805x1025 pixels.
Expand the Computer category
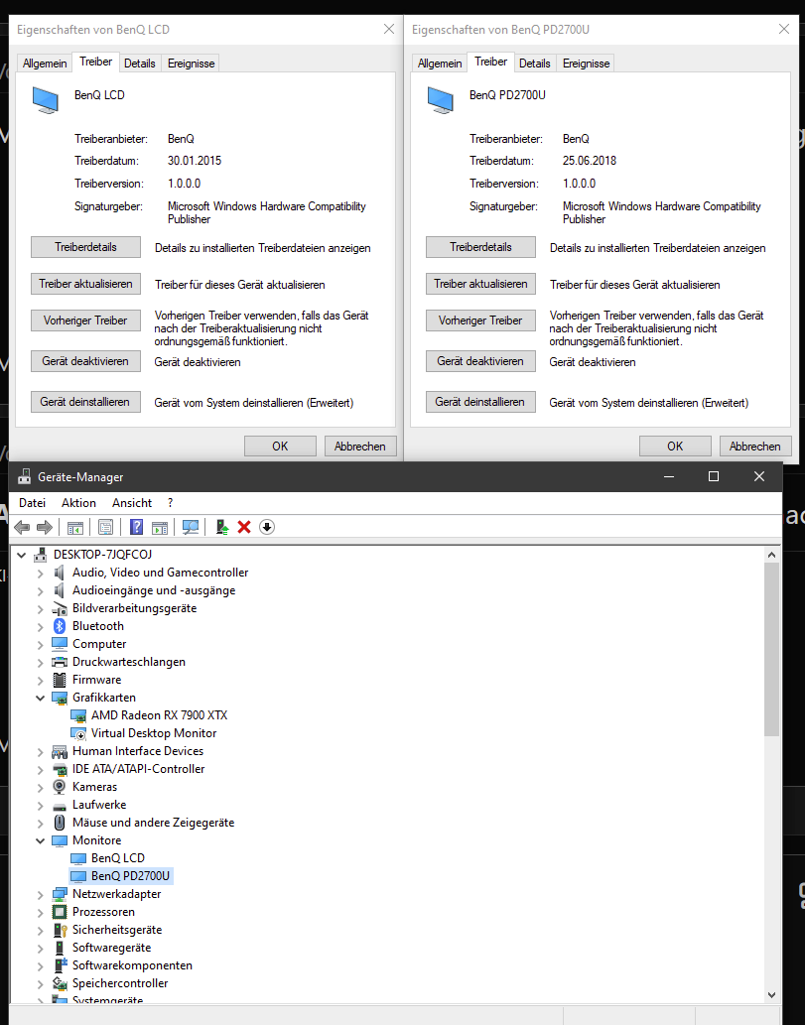click(x=40, y=645)
